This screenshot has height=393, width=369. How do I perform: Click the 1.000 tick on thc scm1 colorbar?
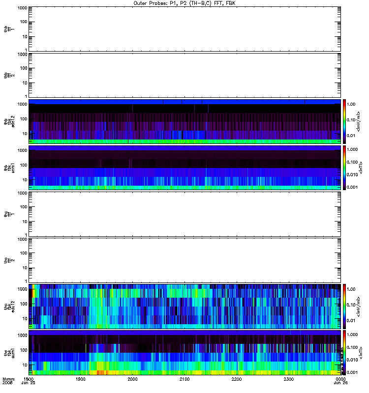[352, 335]
